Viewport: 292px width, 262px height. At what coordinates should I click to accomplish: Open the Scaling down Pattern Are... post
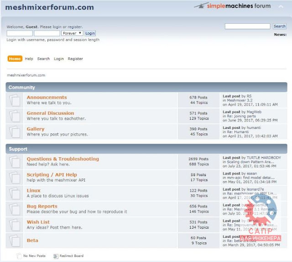[x=250, y=162]
